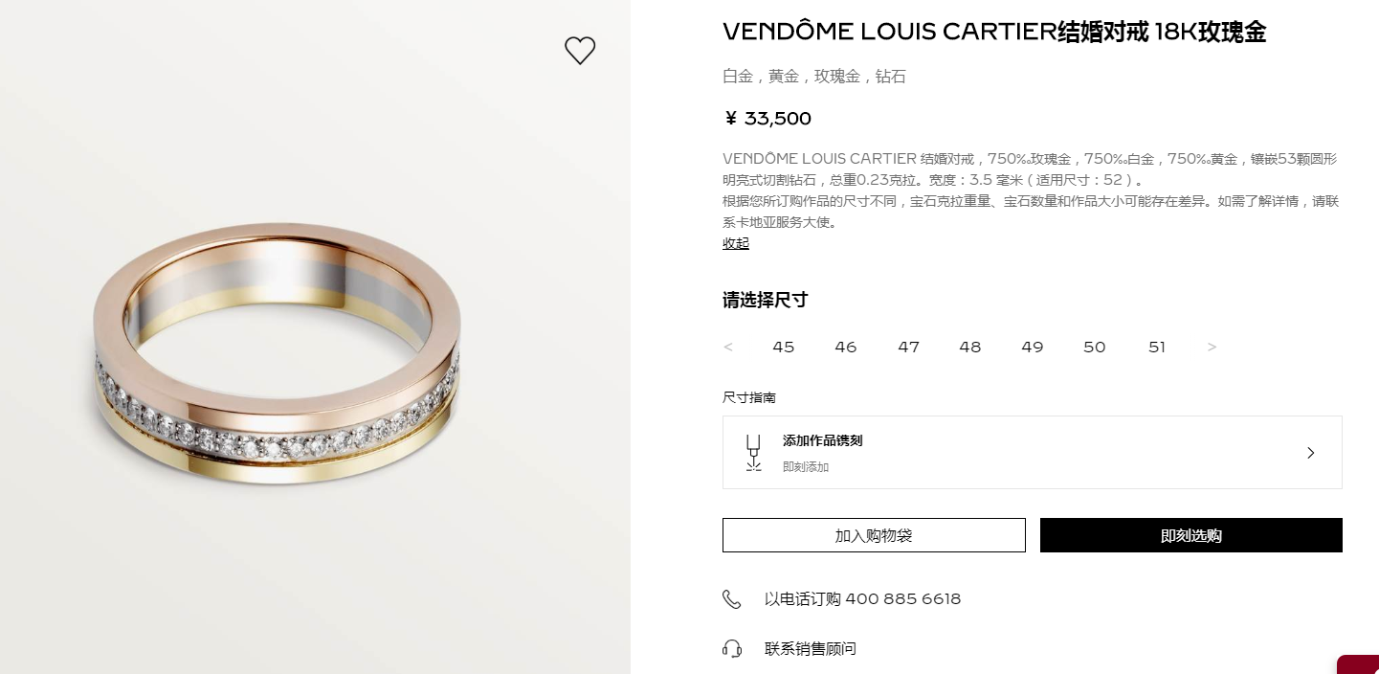Select ring size 48
The height and width of the screenshot is (674, 1379).
(970, 347)
